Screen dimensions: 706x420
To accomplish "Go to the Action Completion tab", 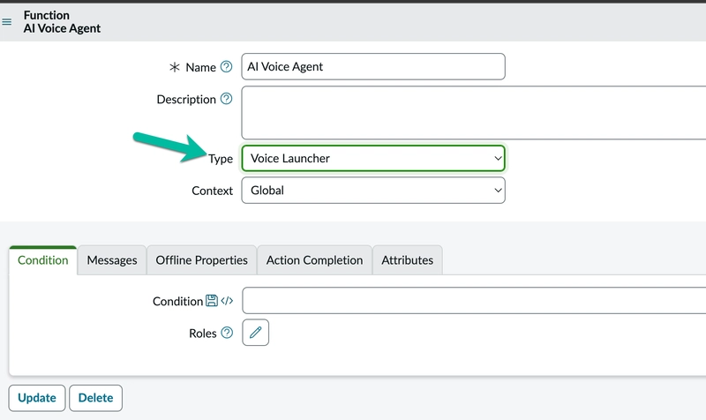I will click(x=314, y=260).
